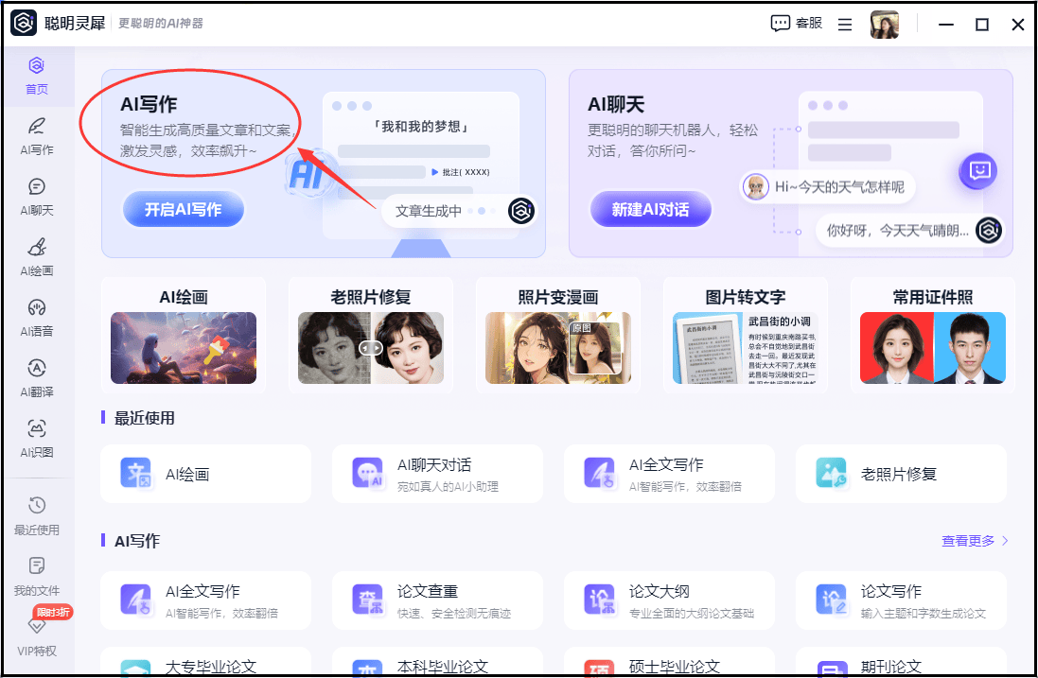Click the 新建AI对话 button
This screenshot has width=1038, height=678.
pos(651,210)
